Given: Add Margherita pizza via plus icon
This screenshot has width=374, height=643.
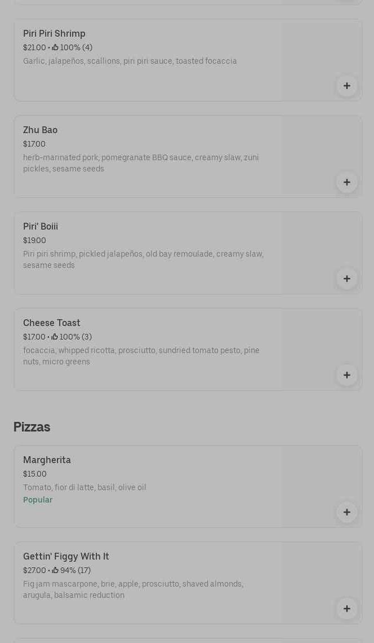Looking at the screenshot, I should 346,512.
